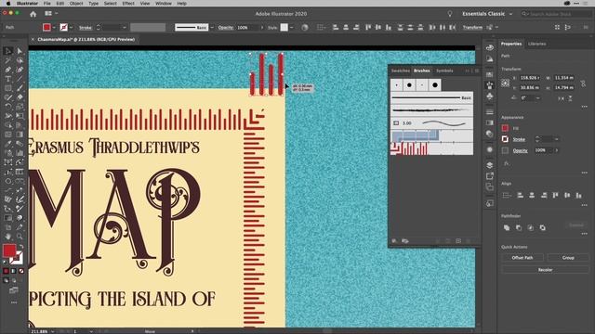
Task: Click the Fill color swatch in Properties
Action: (505, 128)
